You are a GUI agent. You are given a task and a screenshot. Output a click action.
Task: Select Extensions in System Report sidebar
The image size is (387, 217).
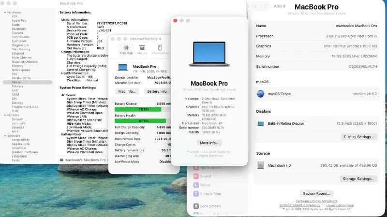tap(19, 156)
